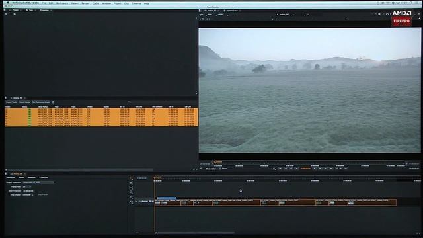Open the File menu
The image size is (423, 238).
click(x=44, y=3)
